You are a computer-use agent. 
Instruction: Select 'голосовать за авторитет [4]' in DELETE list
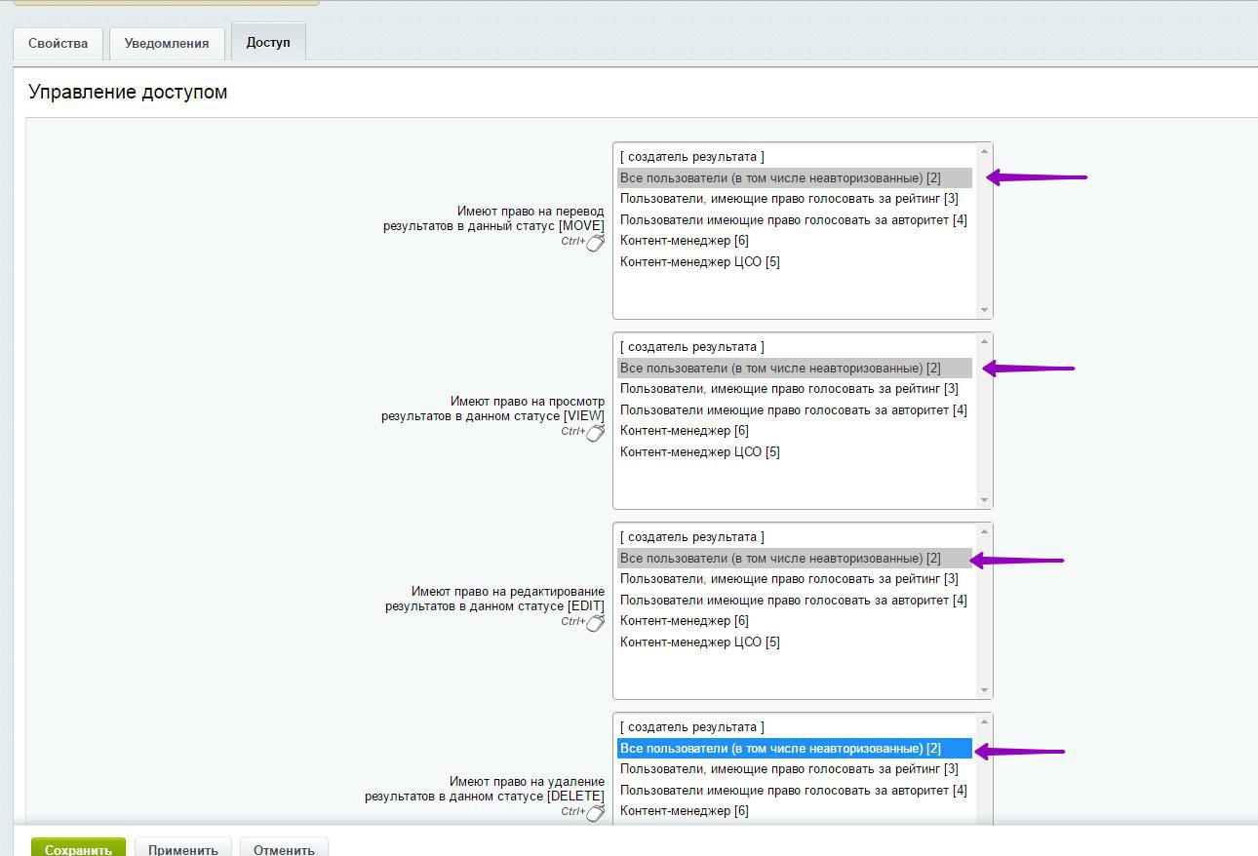795,791
